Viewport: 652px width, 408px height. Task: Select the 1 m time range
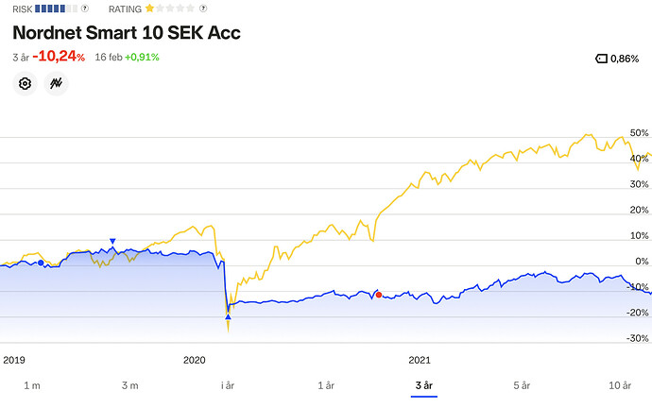32,384
